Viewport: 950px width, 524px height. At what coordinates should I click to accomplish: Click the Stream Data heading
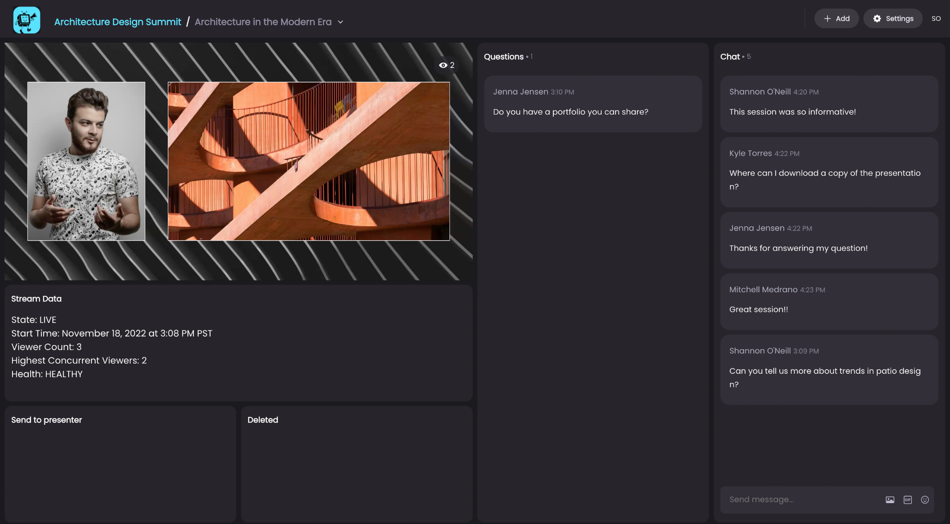(x=36, y=299)
